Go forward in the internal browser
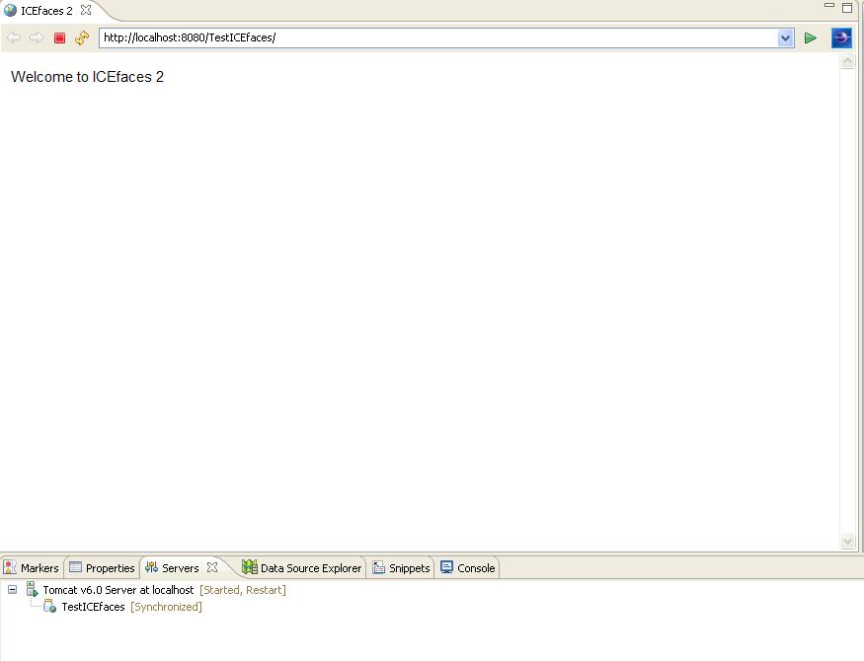The height and width of the screenshot is (661, 864). 37,37
